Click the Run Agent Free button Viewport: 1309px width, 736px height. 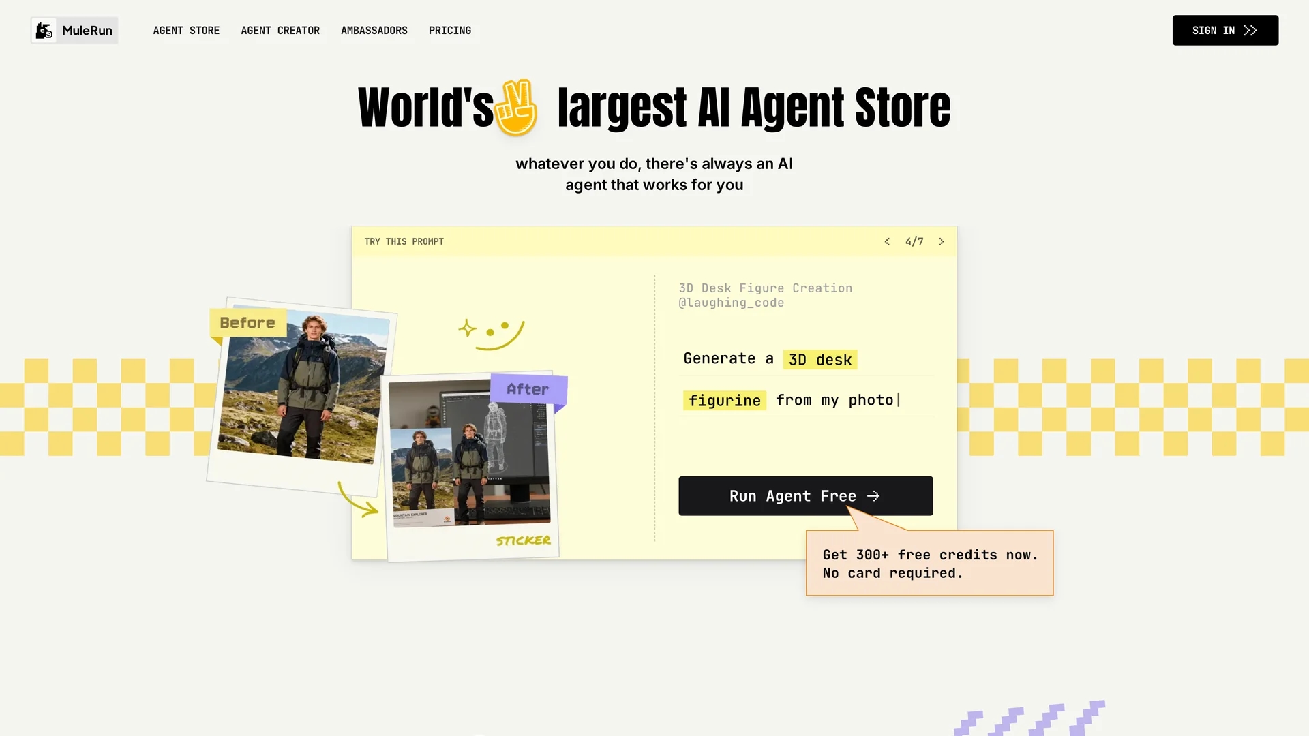(806, 496)
